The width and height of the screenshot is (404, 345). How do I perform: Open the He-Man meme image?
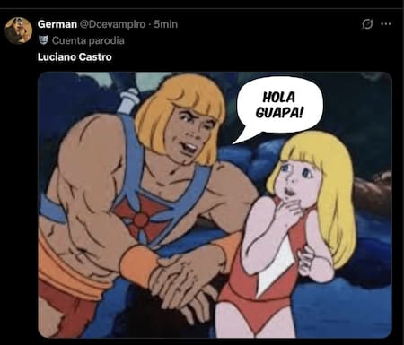(x=215, y=205)
